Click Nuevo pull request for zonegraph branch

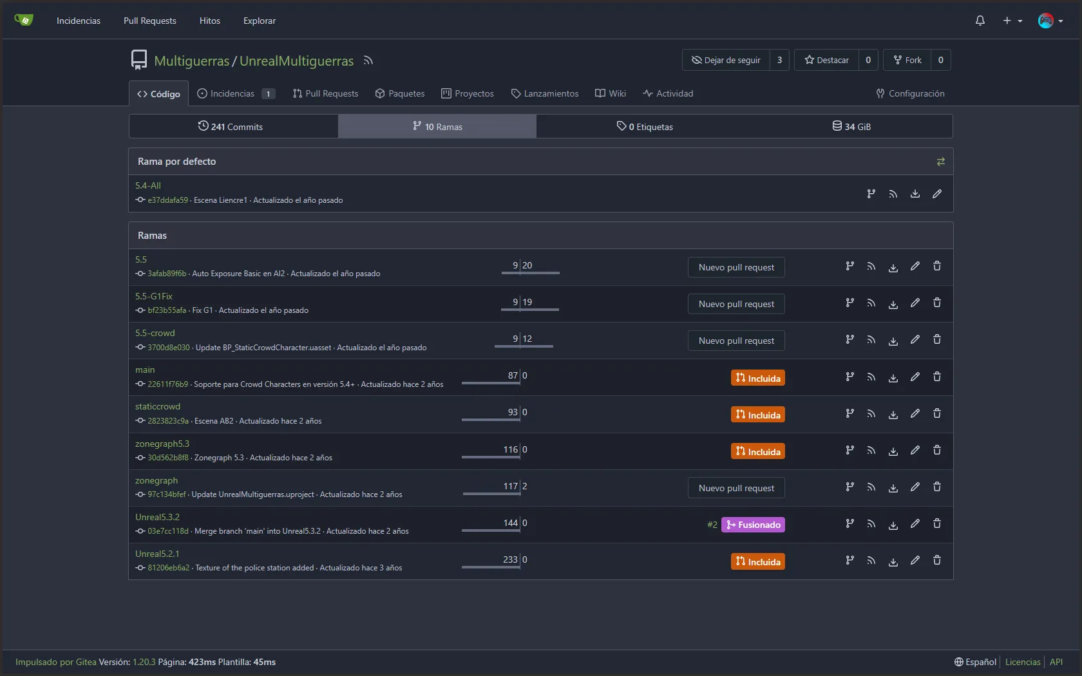[x=736, y=488]
